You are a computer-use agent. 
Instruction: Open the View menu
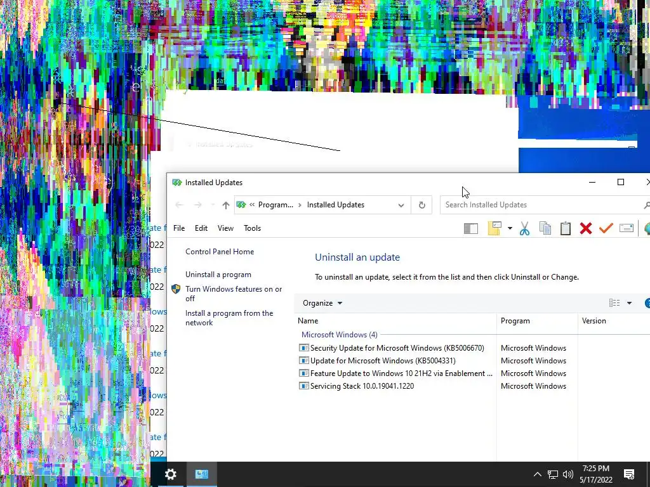[225, 228]
